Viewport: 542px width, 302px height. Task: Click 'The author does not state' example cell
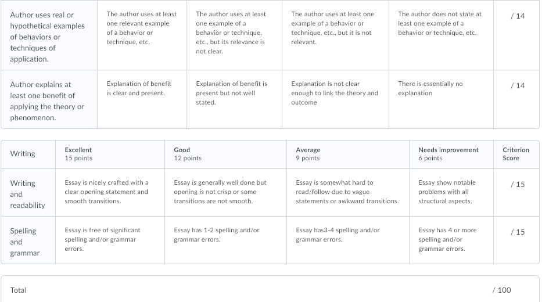pos(441,35)
